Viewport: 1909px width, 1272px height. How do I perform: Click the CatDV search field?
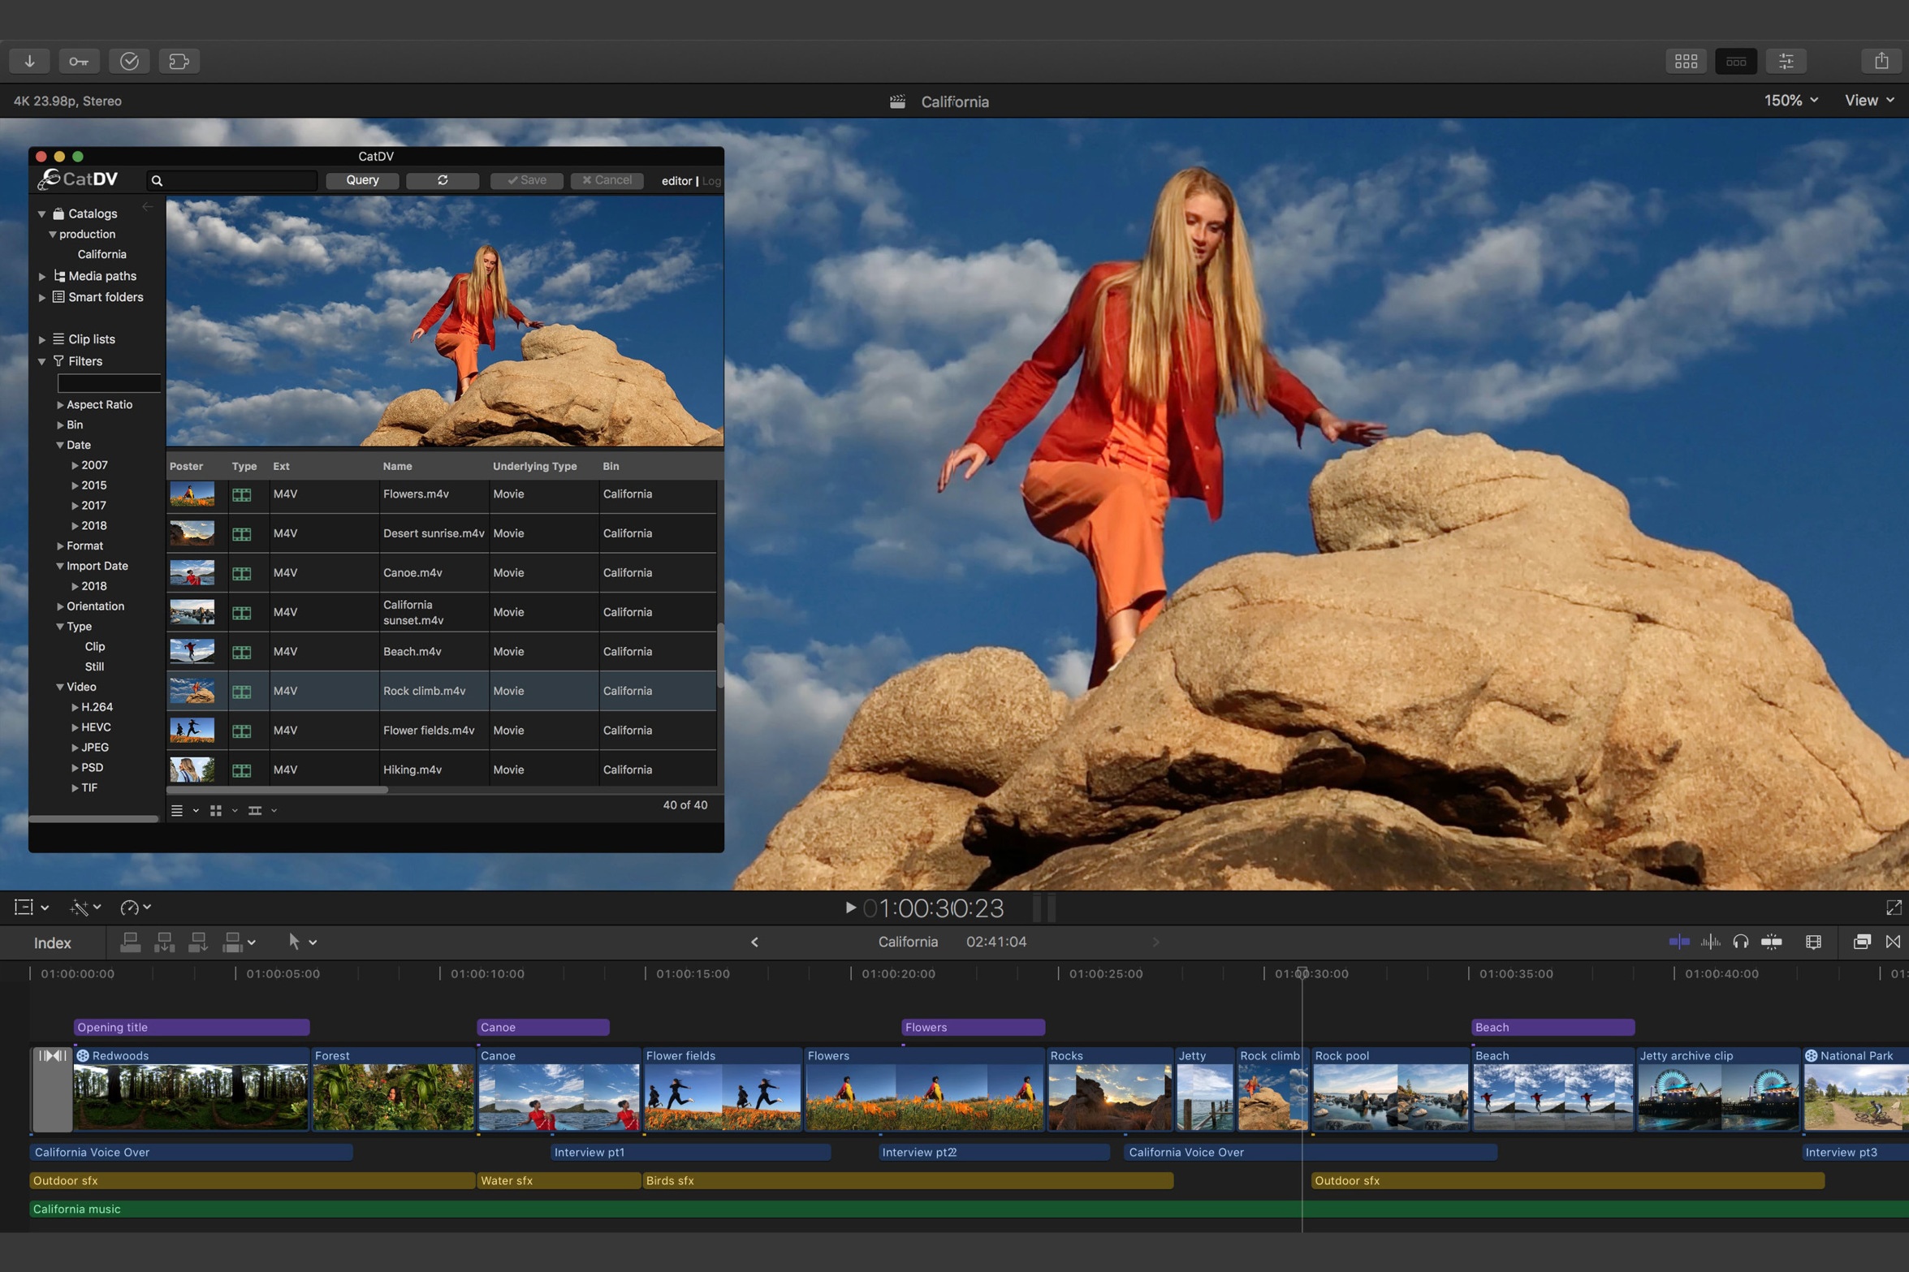[232, 180]
